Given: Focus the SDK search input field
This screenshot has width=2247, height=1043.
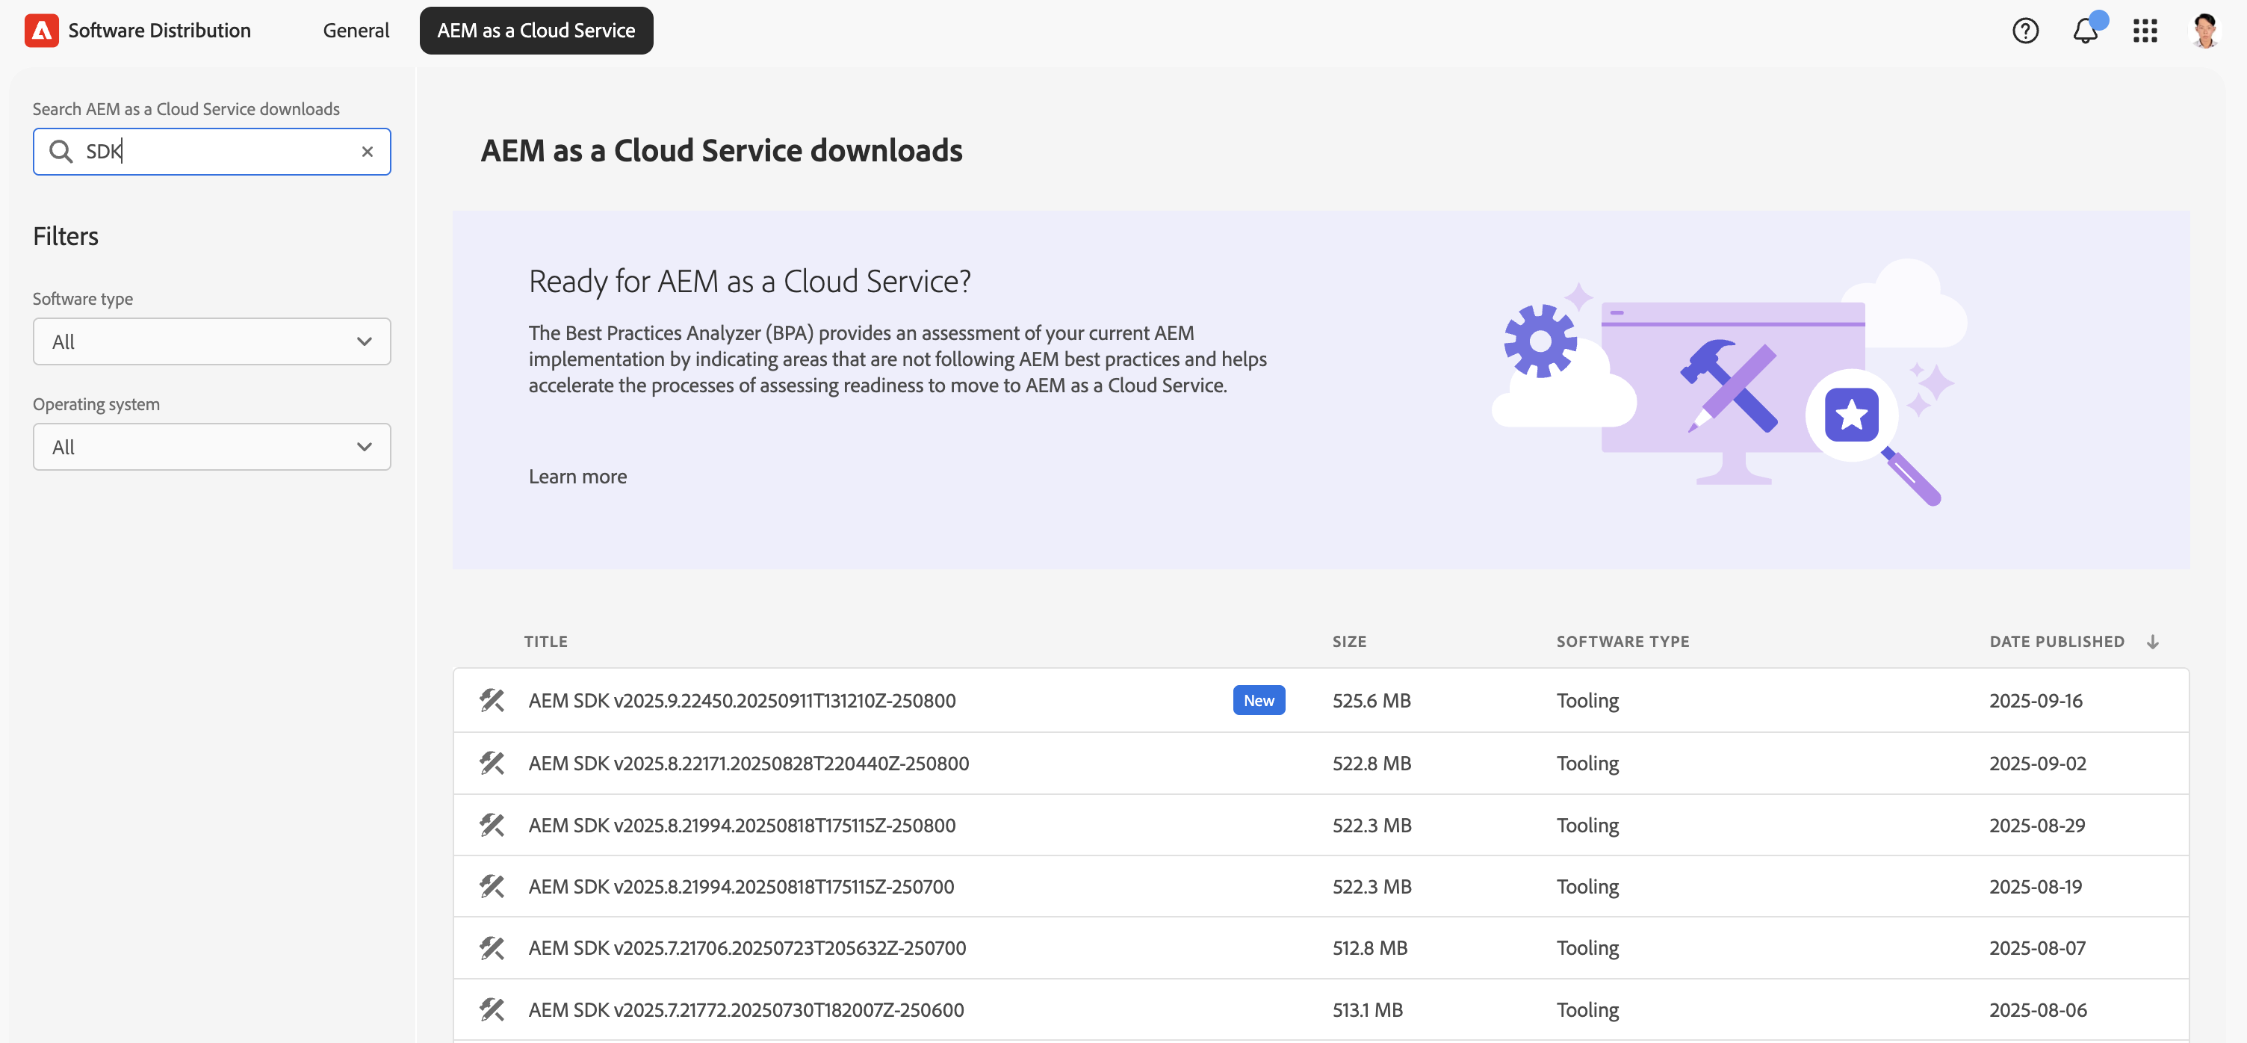Looking at the screenshot, I should (218, 152).
